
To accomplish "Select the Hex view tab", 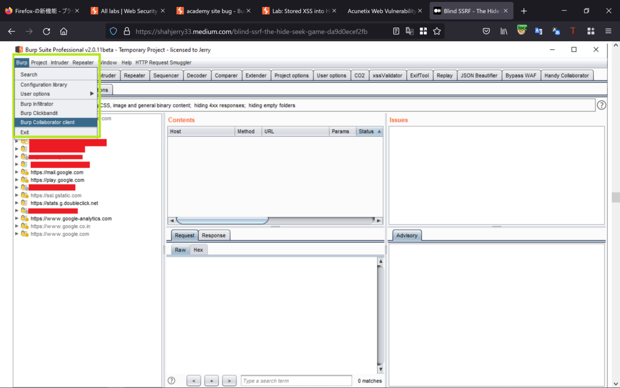I will click(198, 250).
